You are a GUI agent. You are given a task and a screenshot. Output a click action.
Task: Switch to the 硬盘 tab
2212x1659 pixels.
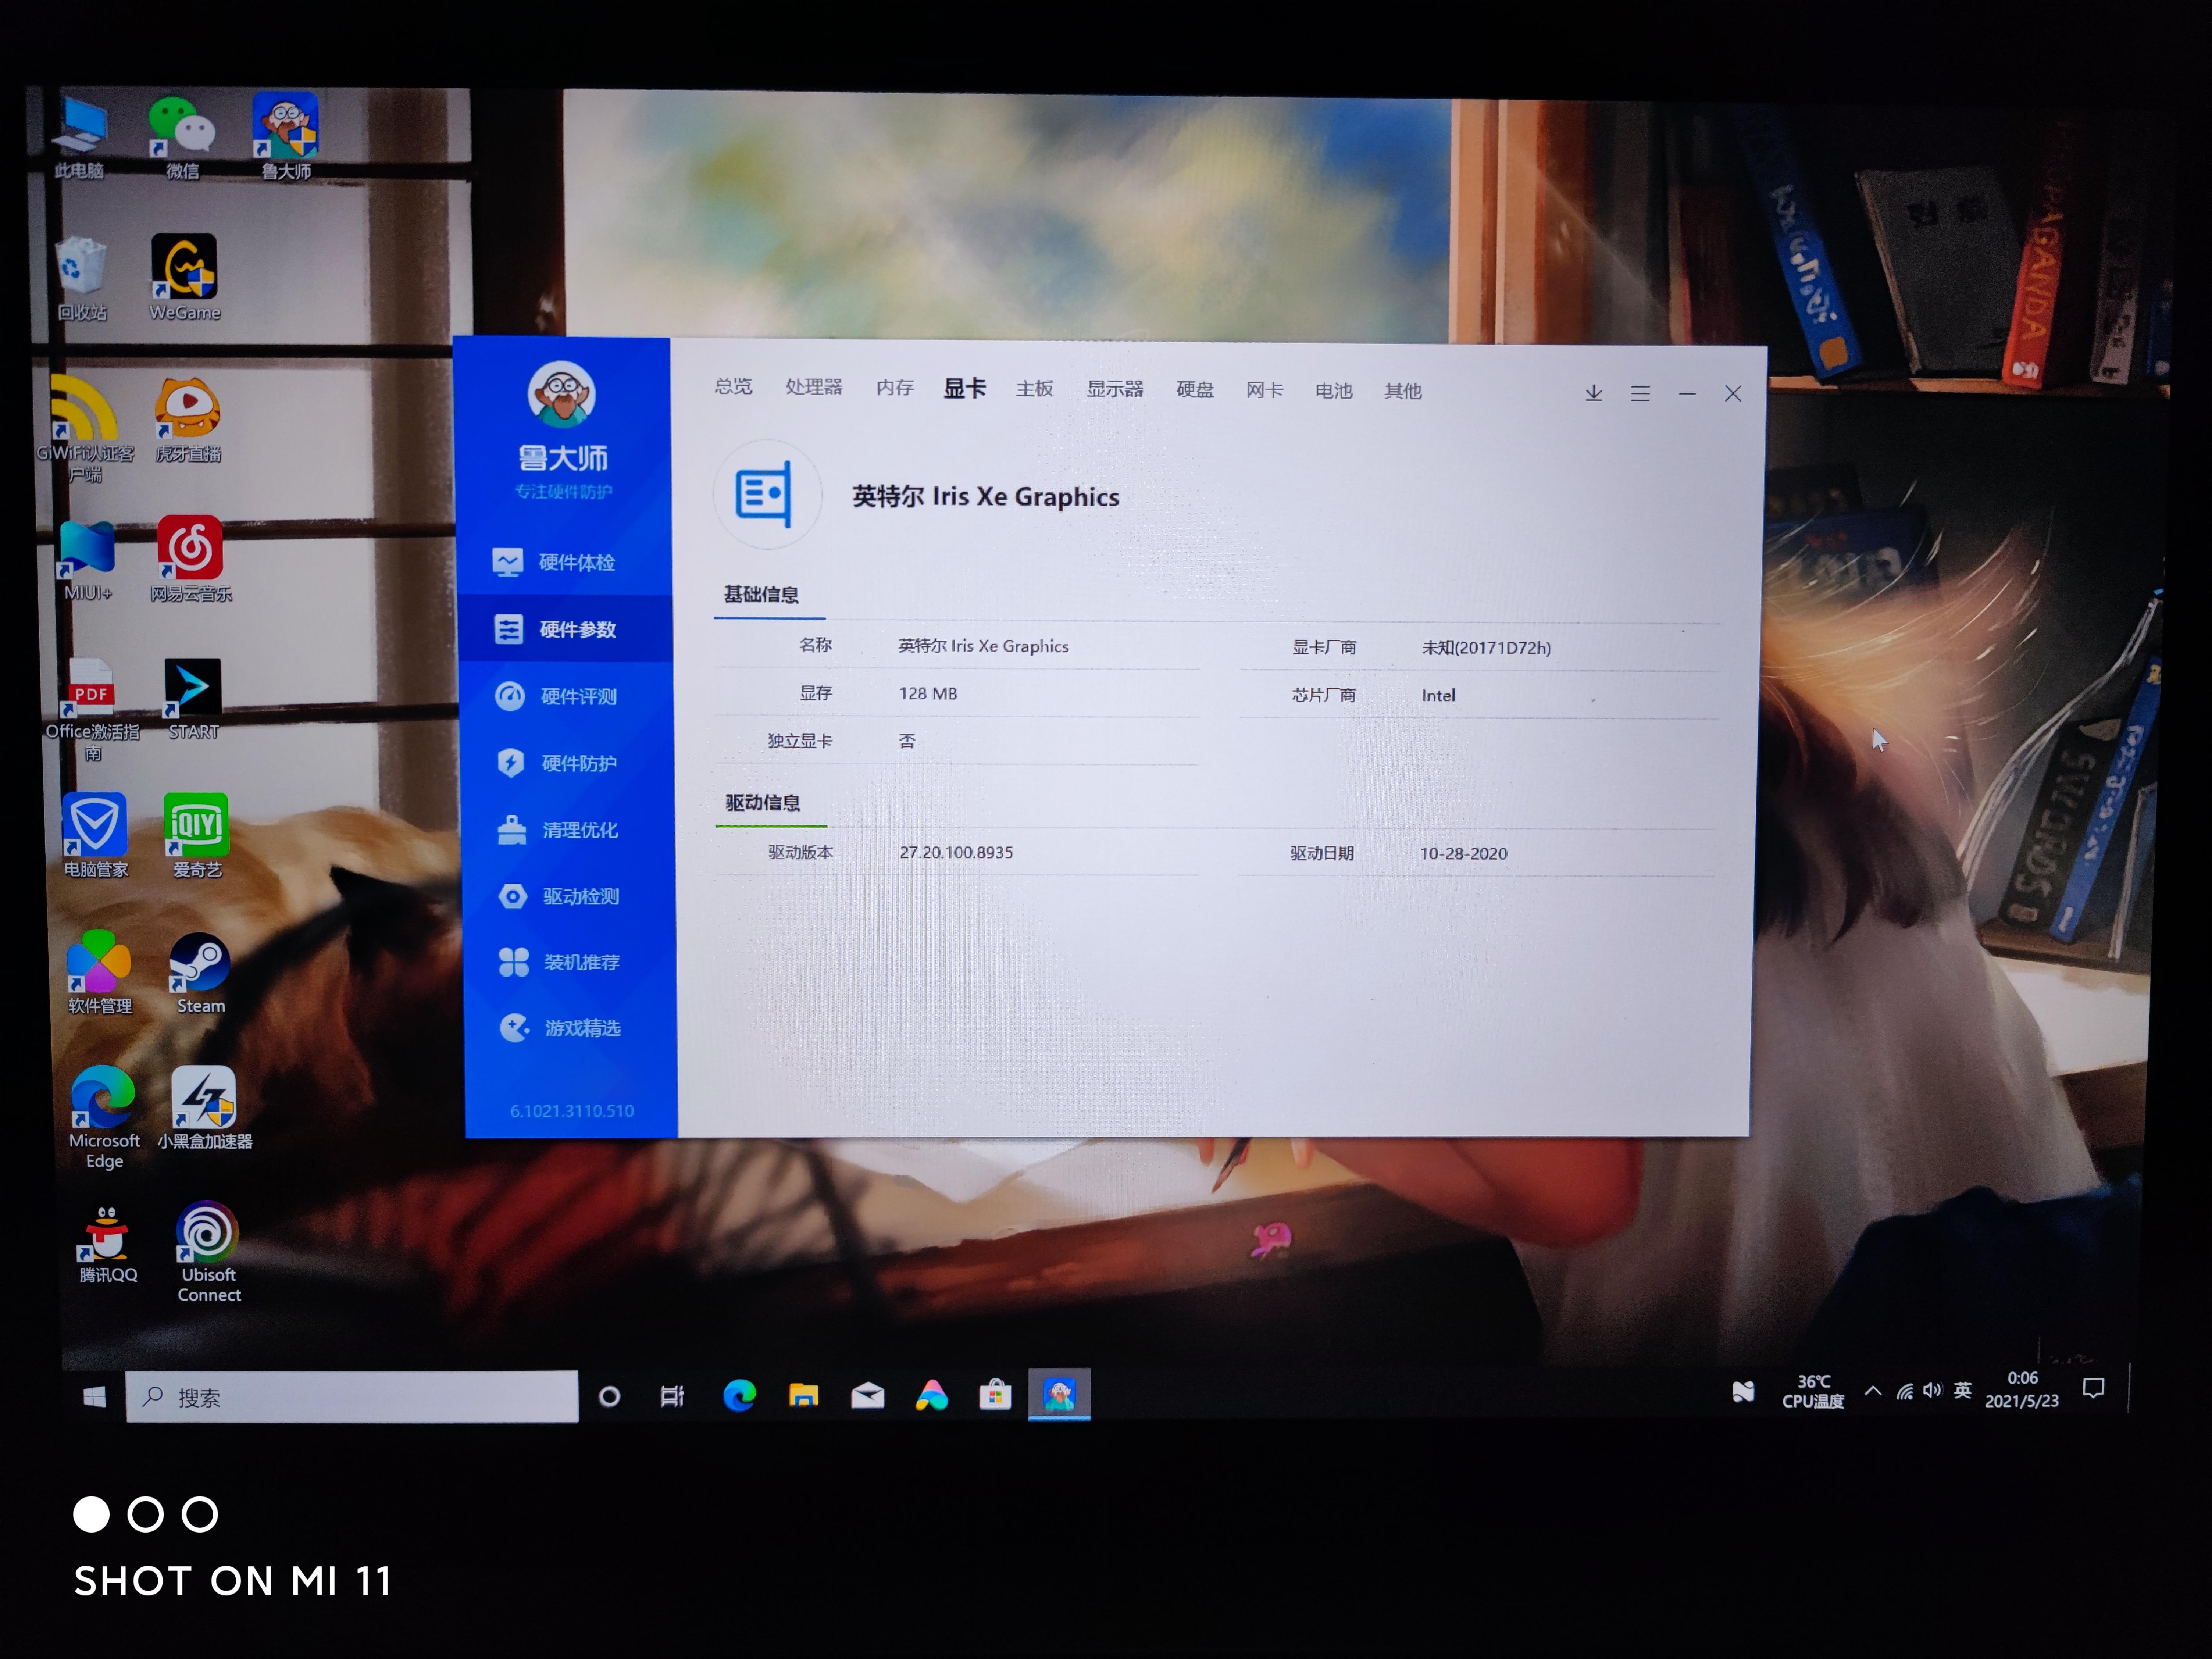pyautogui.click(x=1195, y=390)
